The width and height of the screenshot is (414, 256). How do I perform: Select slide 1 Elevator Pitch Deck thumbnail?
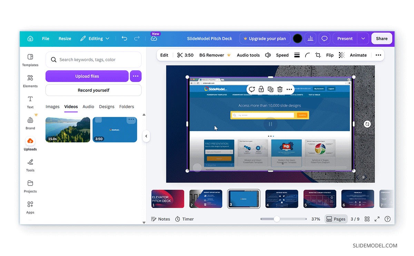pos(168,199)
